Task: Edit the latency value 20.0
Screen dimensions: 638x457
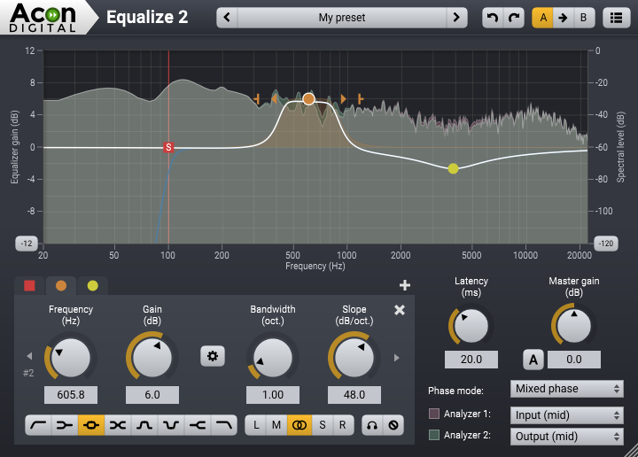Action: pyautogui.click(x=471, y=360)
